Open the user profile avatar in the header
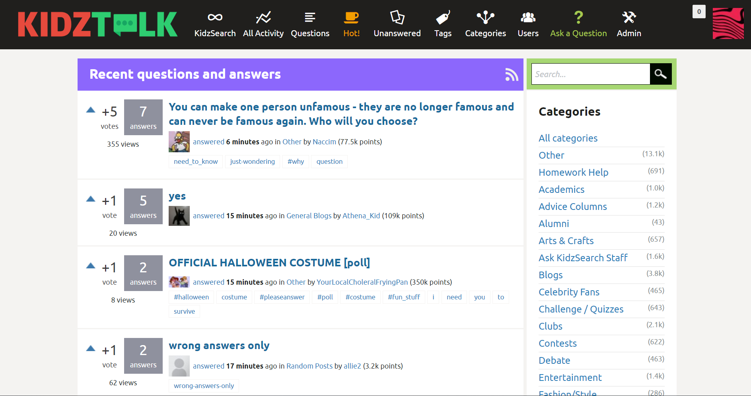Image resolution: width=751 pixels, height=396 pixels. point(728,23)
